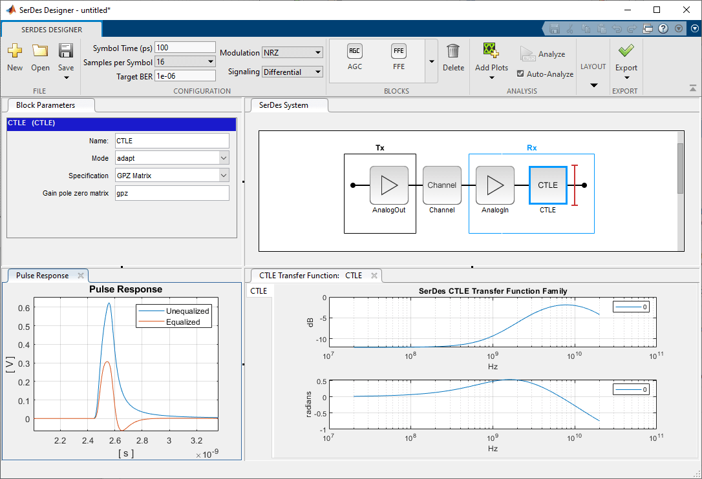Click the Symbol Time input field
Viewport: 702px width, 479px height.
[185, 47]
